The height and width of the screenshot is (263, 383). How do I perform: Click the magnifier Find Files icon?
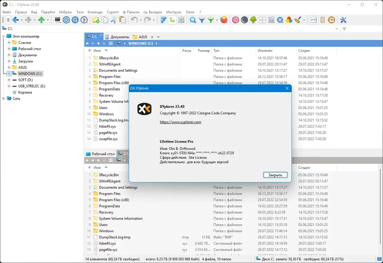coord(193,20)
